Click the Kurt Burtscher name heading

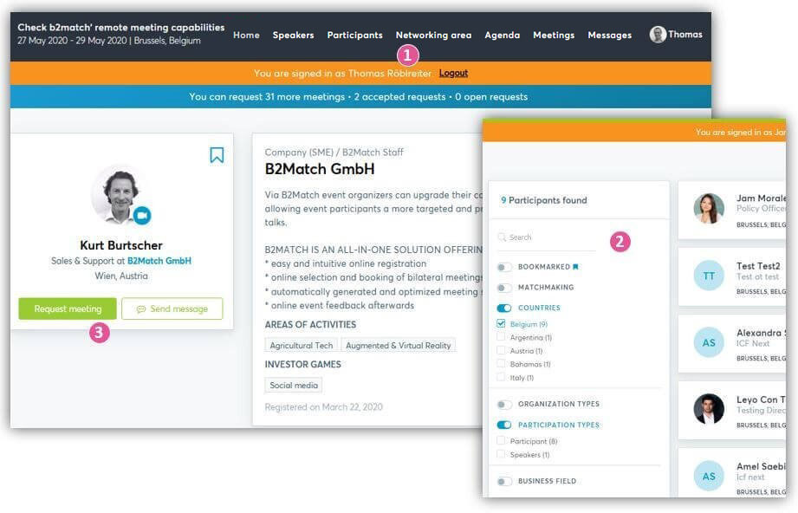pos(121,245)
